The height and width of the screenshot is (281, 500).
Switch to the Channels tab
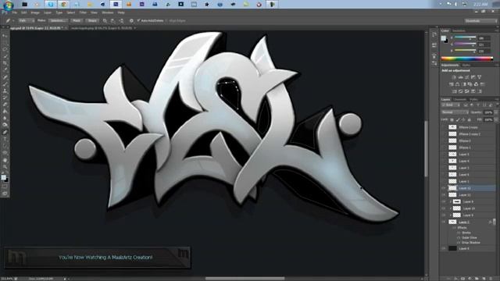point(460,99)
